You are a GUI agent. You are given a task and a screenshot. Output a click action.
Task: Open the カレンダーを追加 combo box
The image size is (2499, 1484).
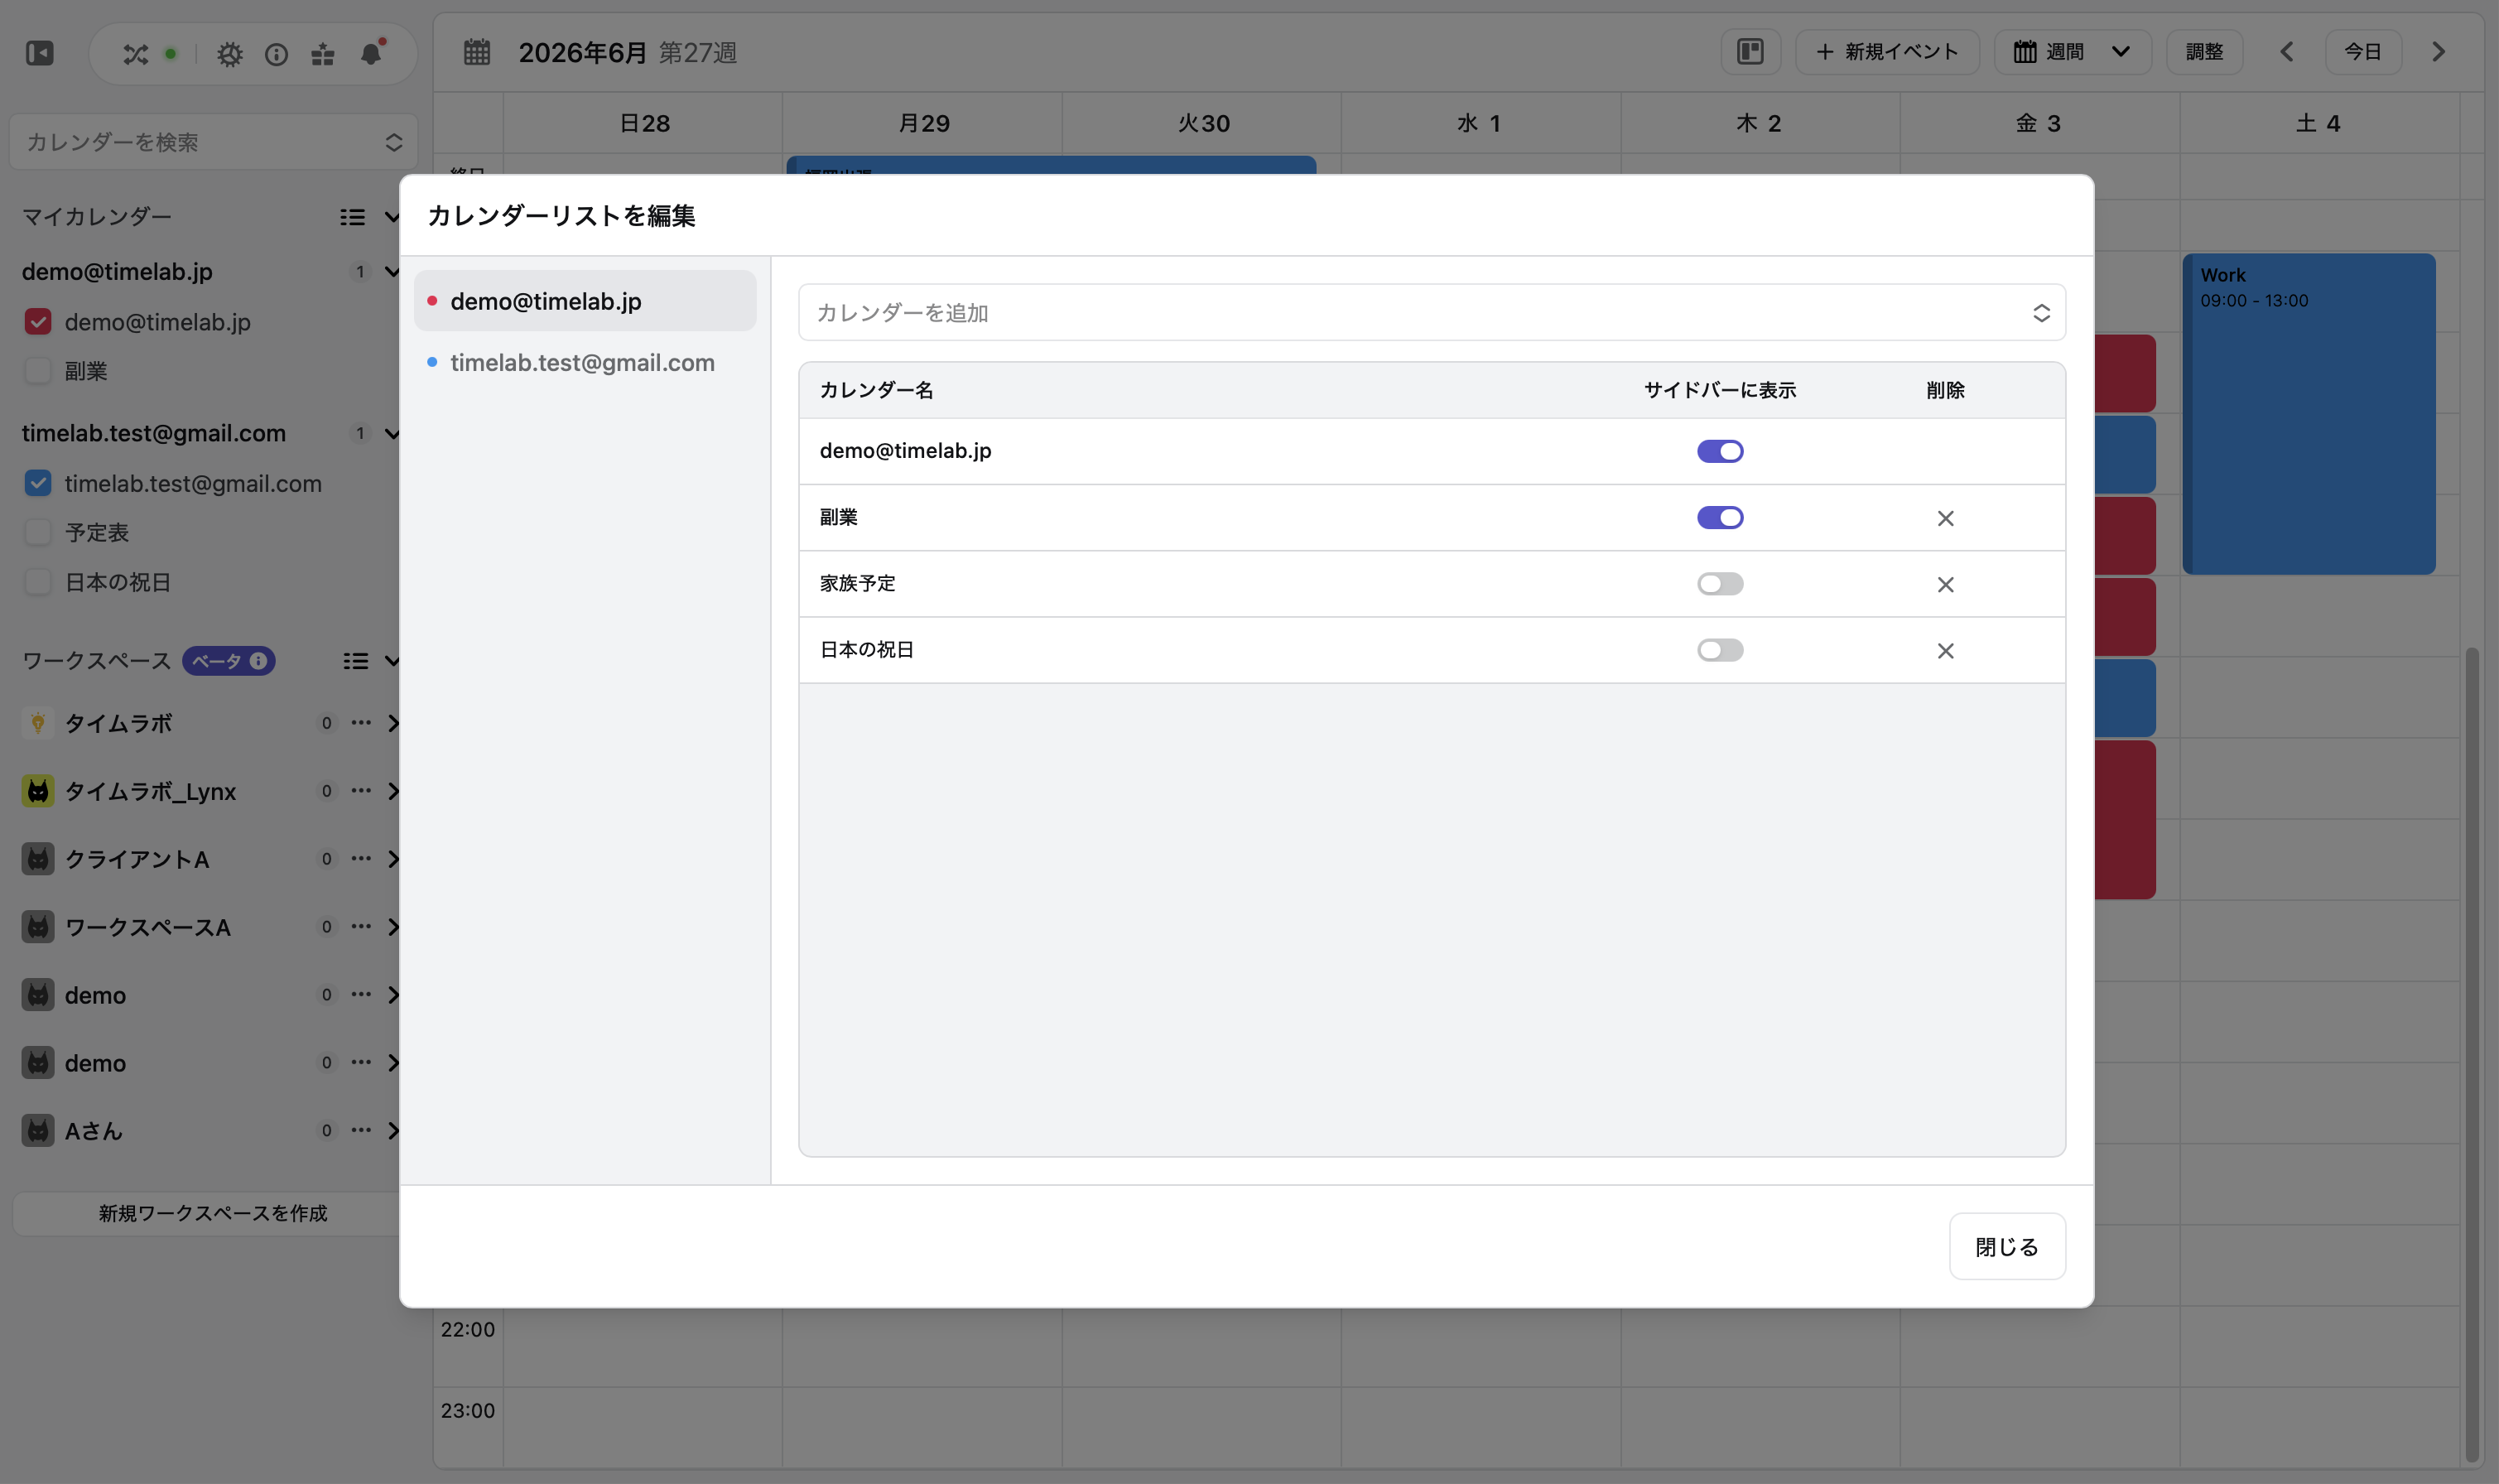[1432, 312]
